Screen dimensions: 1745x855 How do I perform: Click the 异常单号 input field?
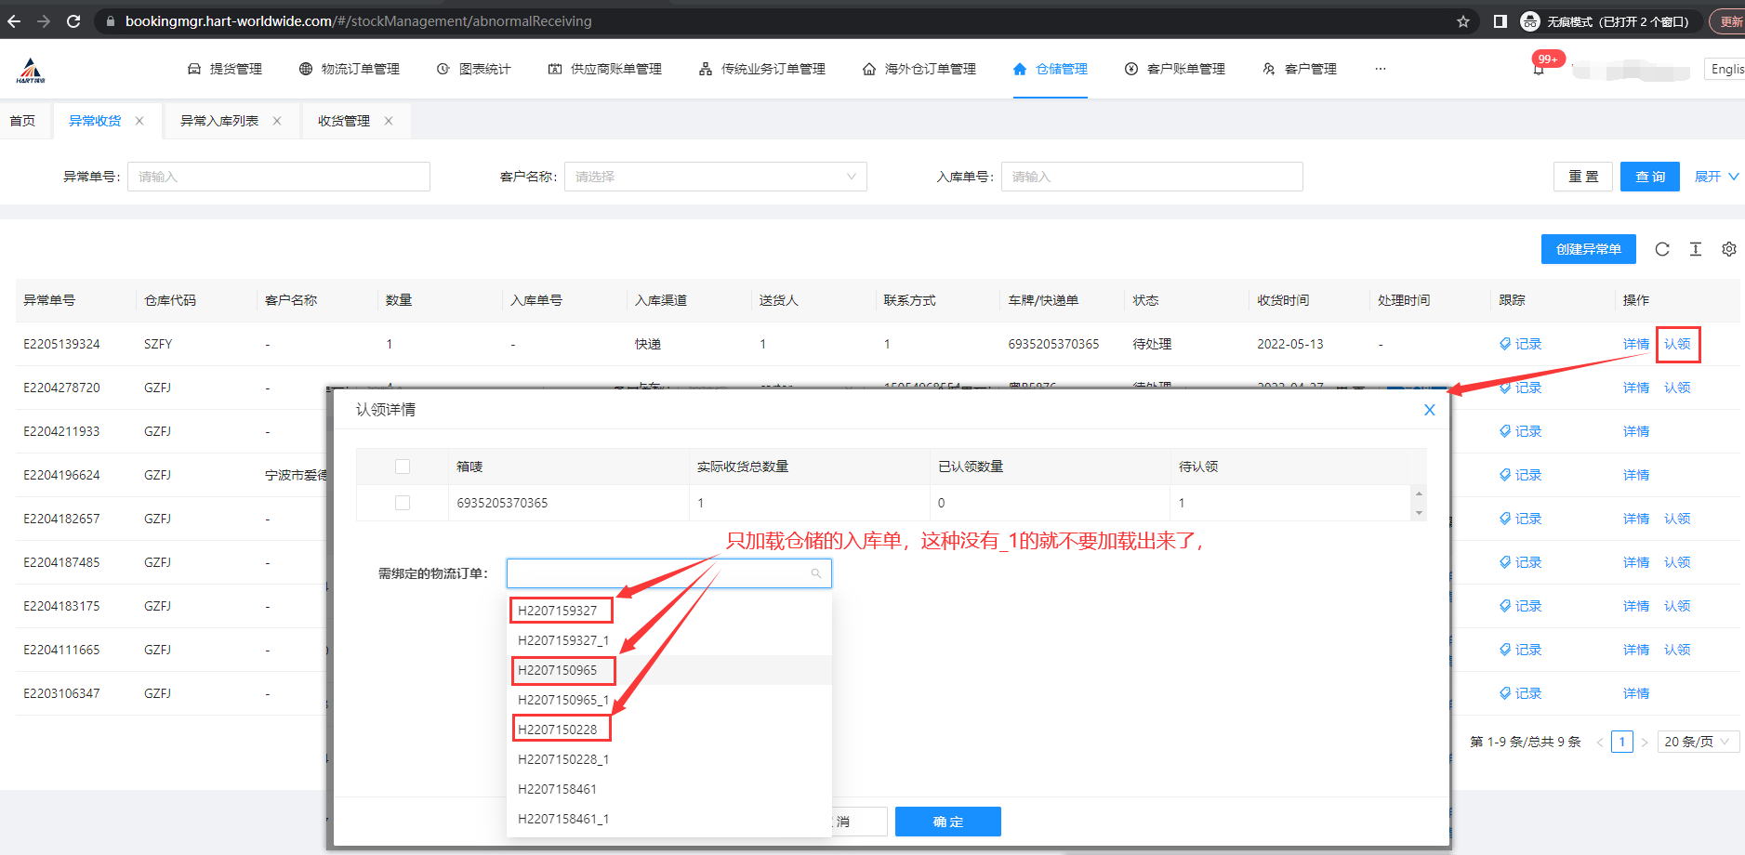pyautogui.click(x=279, y=177)
